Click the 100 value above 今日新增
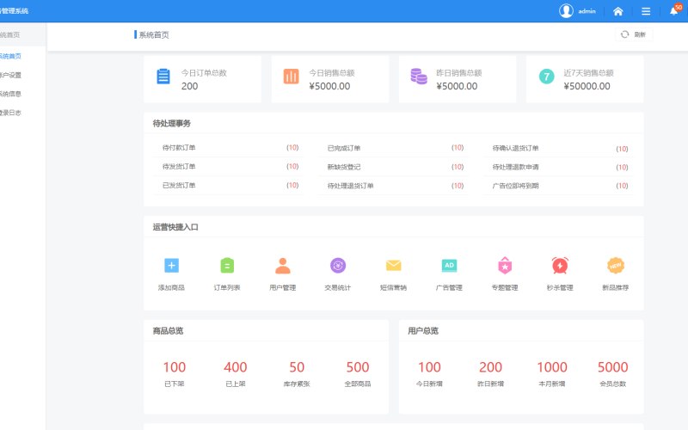Screen dimensions: 688x430 point(429,367)
